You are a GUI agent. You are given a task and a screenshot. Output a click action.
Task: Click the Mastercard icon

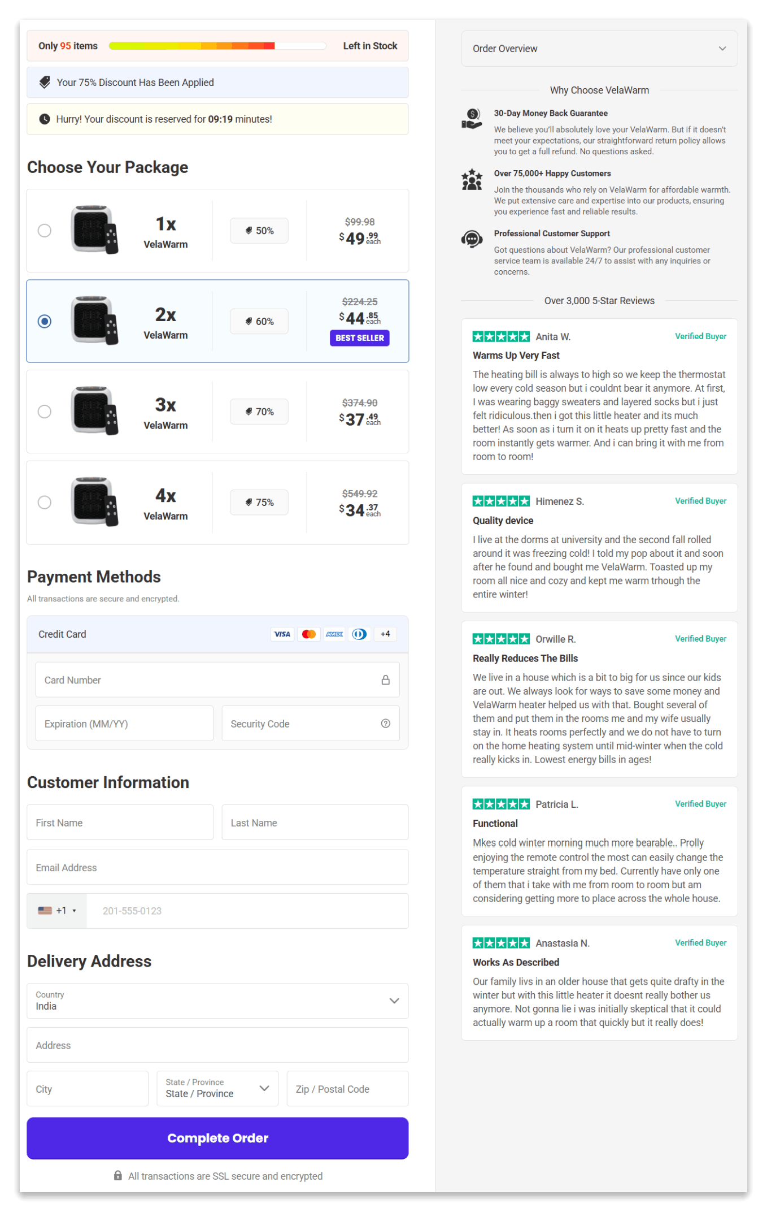point(308,634)
